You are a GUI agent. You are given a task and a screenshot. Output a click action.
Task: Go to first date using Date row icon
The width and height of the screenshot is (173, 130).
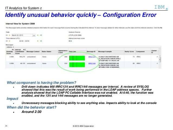(7, 35)
